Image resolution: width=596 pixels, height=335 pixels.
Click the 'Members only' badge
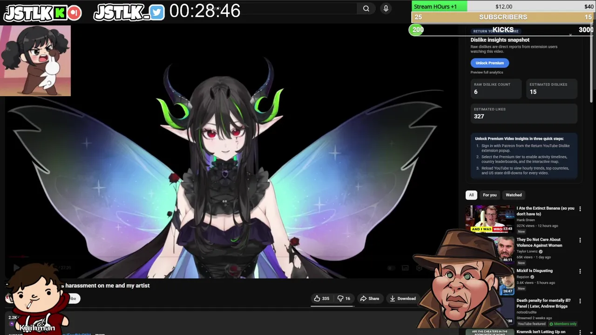(563, 324)
